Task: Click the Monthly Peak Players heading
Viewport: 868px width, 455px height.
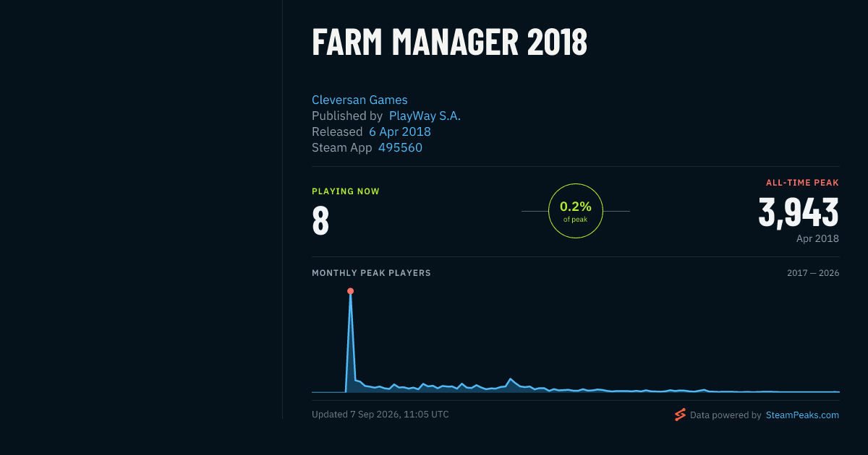Action: (371, 273)
